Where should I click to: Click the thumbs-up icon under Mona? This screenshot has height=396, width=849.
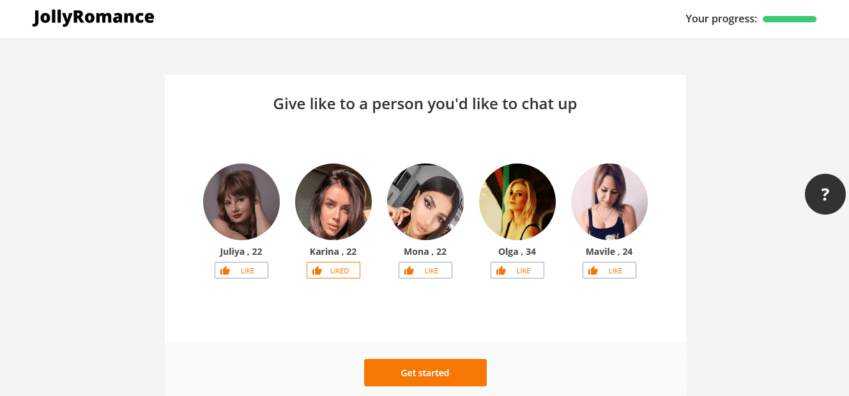pyautogui.click(x=409, y=271)
